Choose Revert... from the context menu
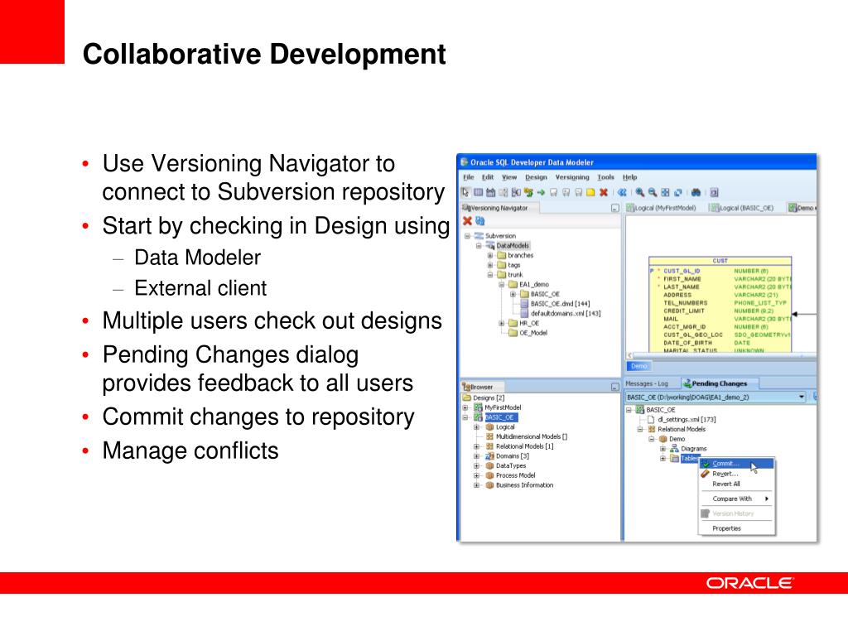This screenshot has width=848, height=636. [736, 474]
